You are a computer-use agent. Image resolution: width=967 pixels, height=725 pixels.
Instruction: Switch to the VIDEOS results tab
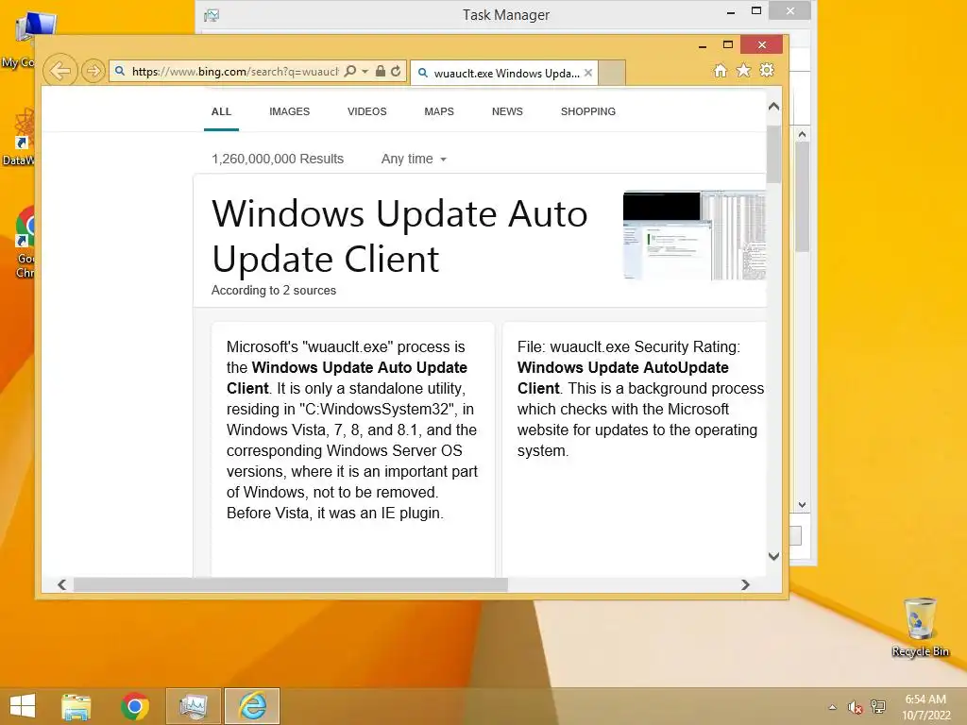pyautogui.click(x=367, y=111)
